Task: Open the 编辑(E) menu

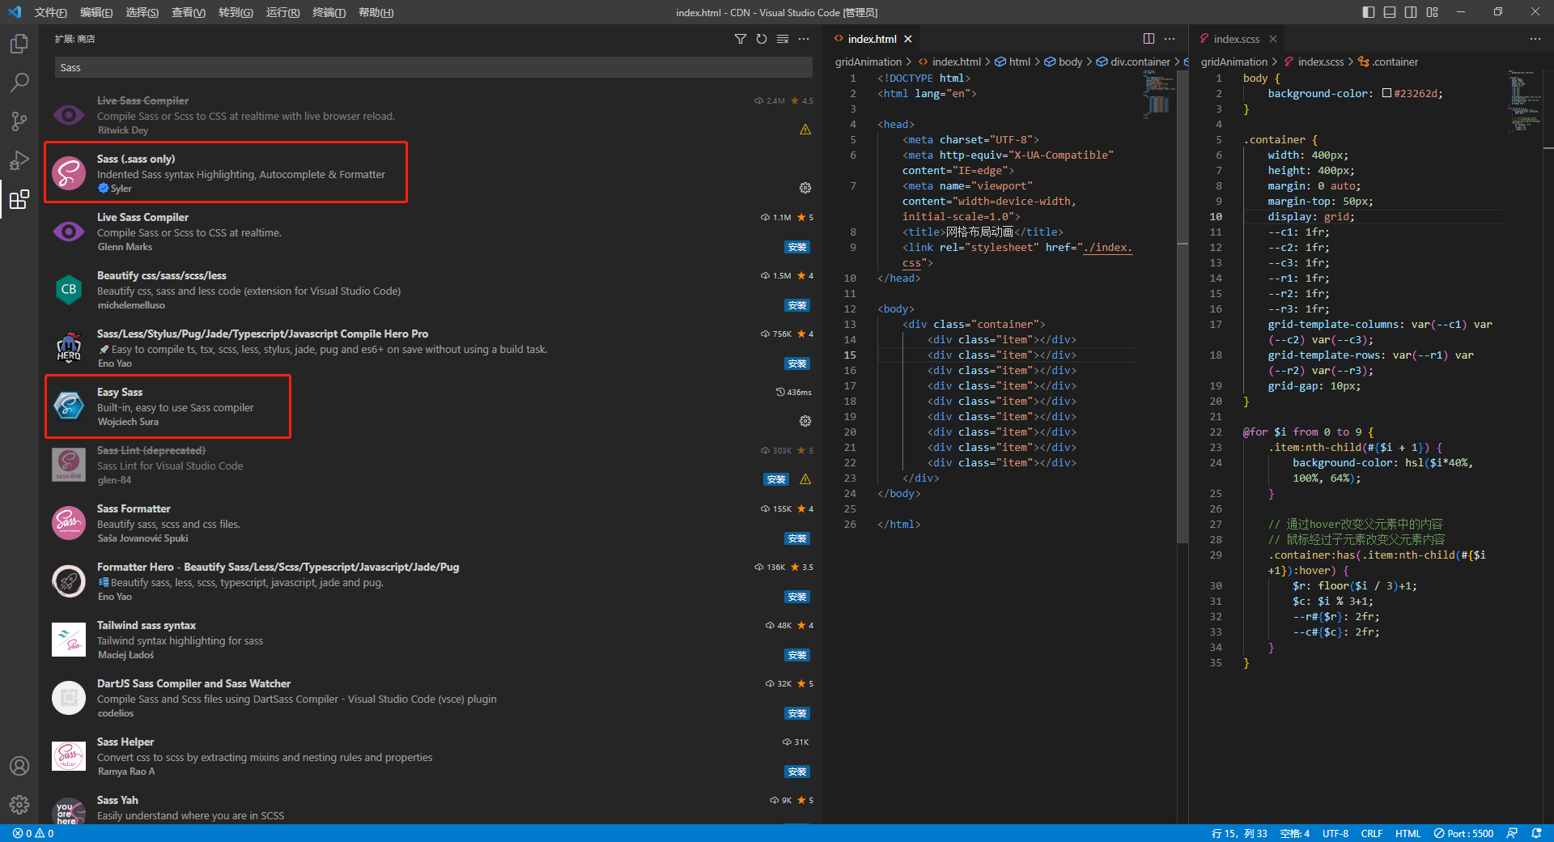Action: pyautogui.click(x=96, y=12)
